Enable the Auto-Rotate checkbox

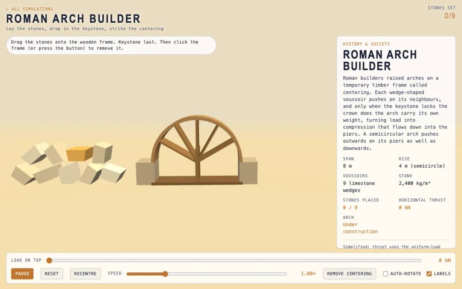tap(385, 274)
